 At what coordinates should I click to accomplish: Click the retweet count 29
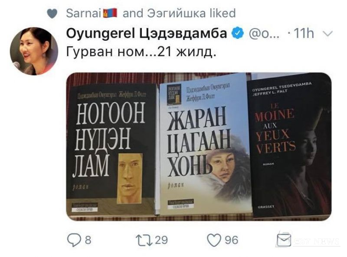coord(161,240)
